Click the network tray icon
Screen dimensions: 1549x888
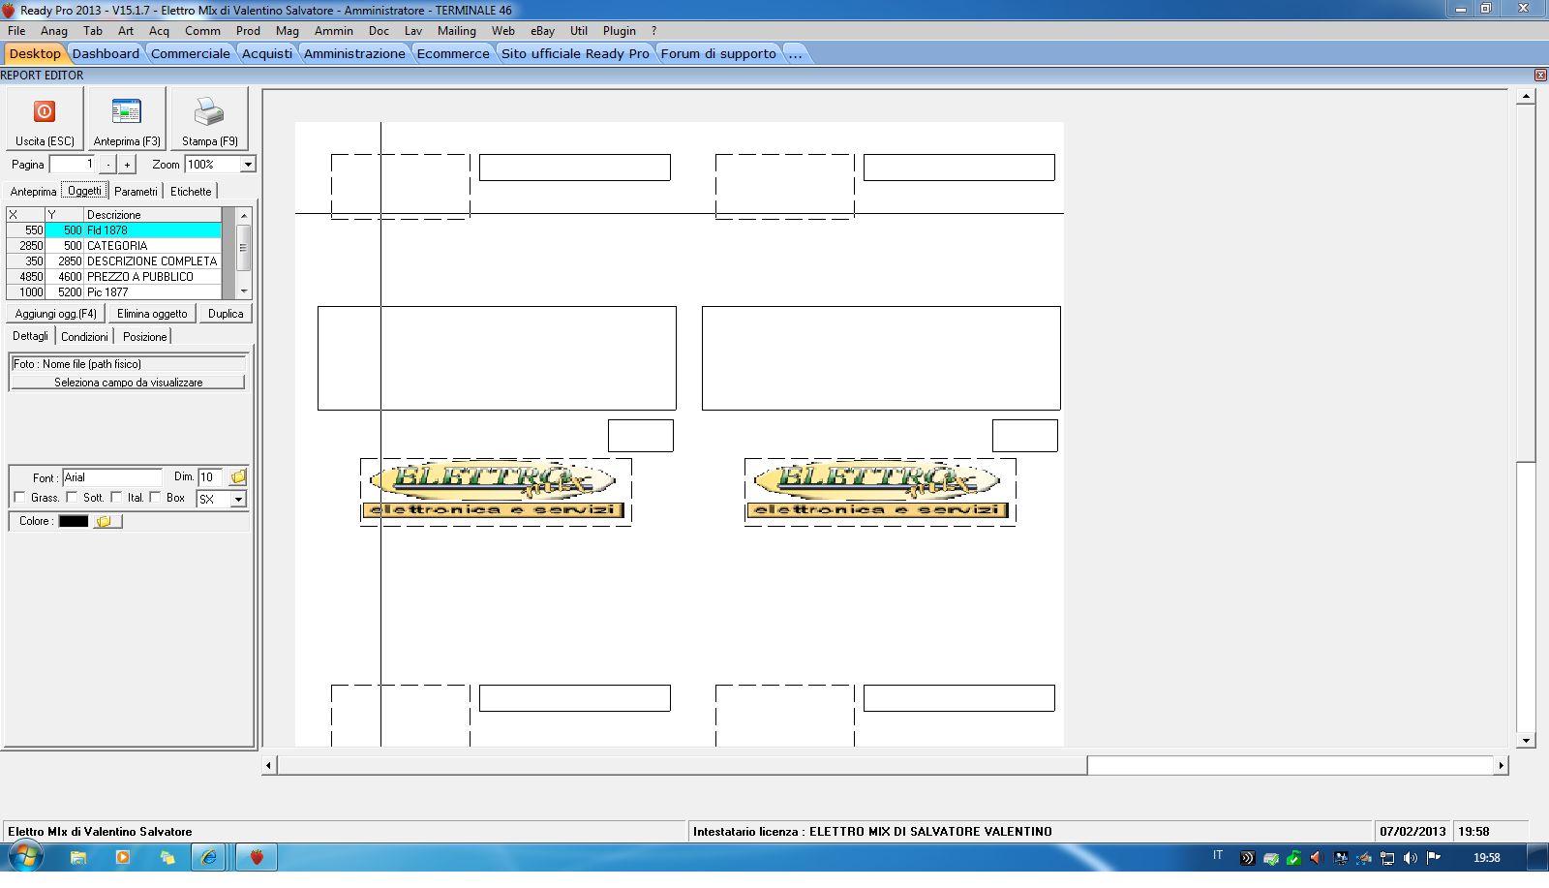pyautogui.click(x=1387, y=858)
